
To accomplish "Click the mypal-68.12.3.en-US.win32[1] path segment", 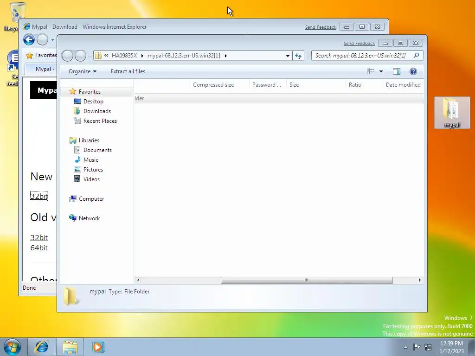I will click(184, 56).
